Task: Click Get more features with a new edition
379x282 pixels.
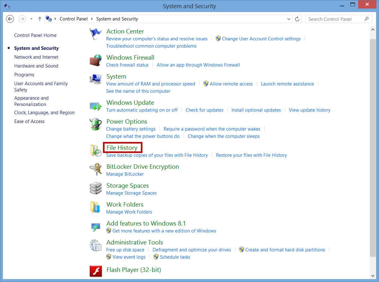Action: [x=164, y=231]
